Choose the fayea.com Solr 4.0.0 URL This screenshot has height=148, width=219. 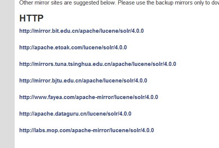pyautogui.click(x=89, y=97)
